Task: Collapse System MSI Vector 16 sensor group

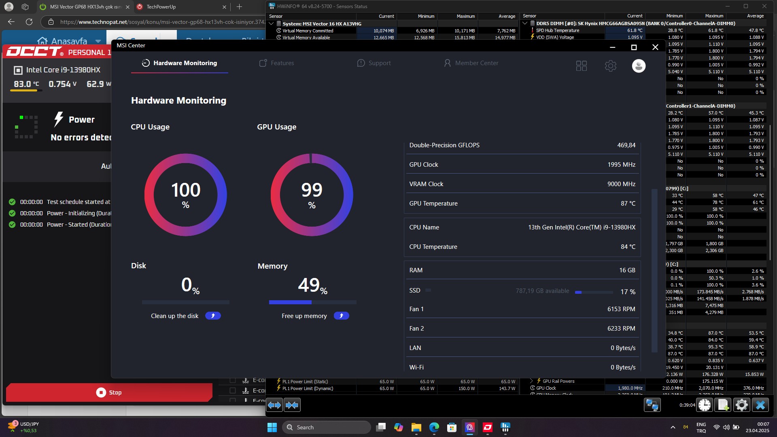Action: point(271,23)
